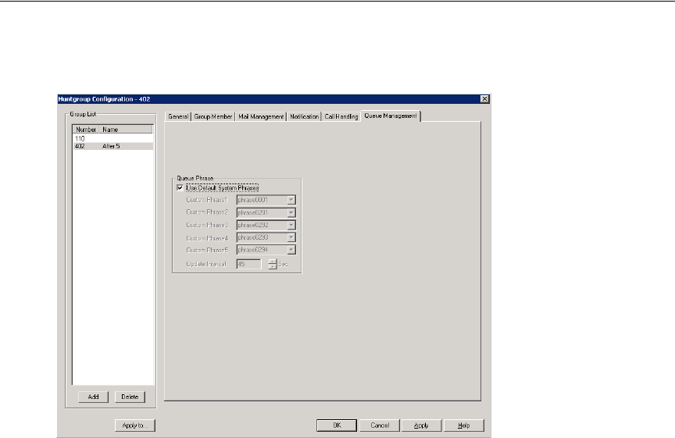Click the Add group button

93,397
